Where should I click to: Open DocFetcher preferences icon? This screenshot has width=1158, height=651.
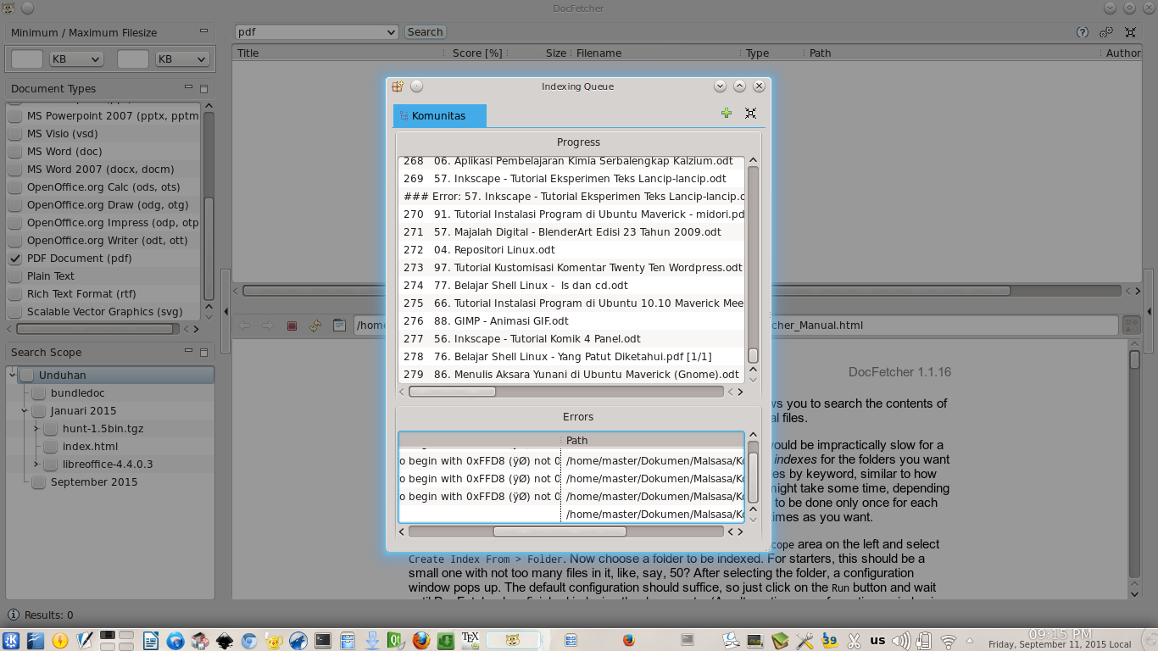(x=1106, y=32)
